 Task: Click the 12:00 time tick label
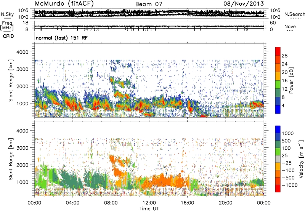click(149, 203)
